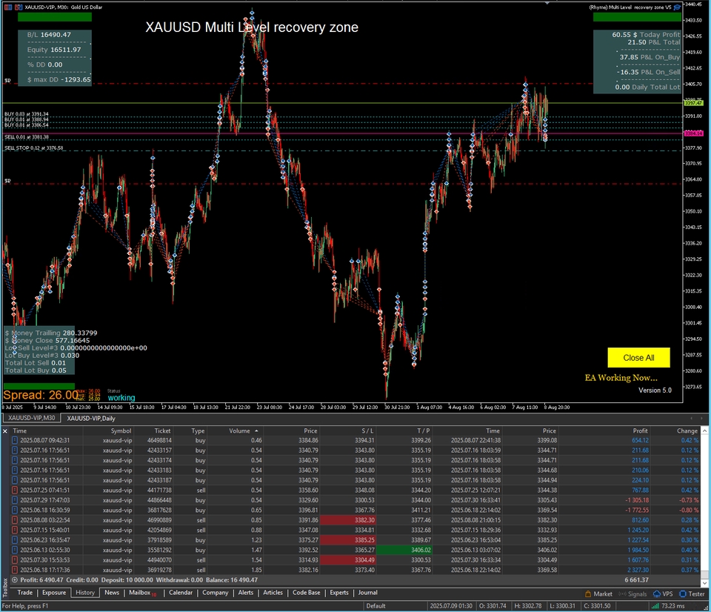Open the Mailbox tab
The image size is (711, 612).
(140, 593)
